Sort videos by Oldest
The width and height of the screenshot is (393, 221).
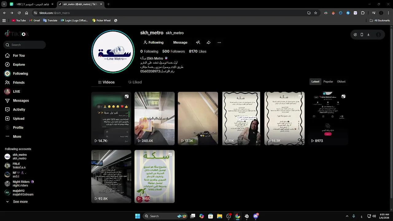(x=341, y=82)
